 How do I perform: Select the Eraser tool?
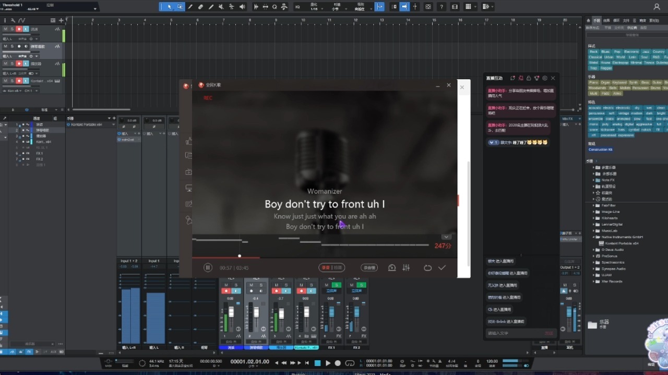pos(200,7)
